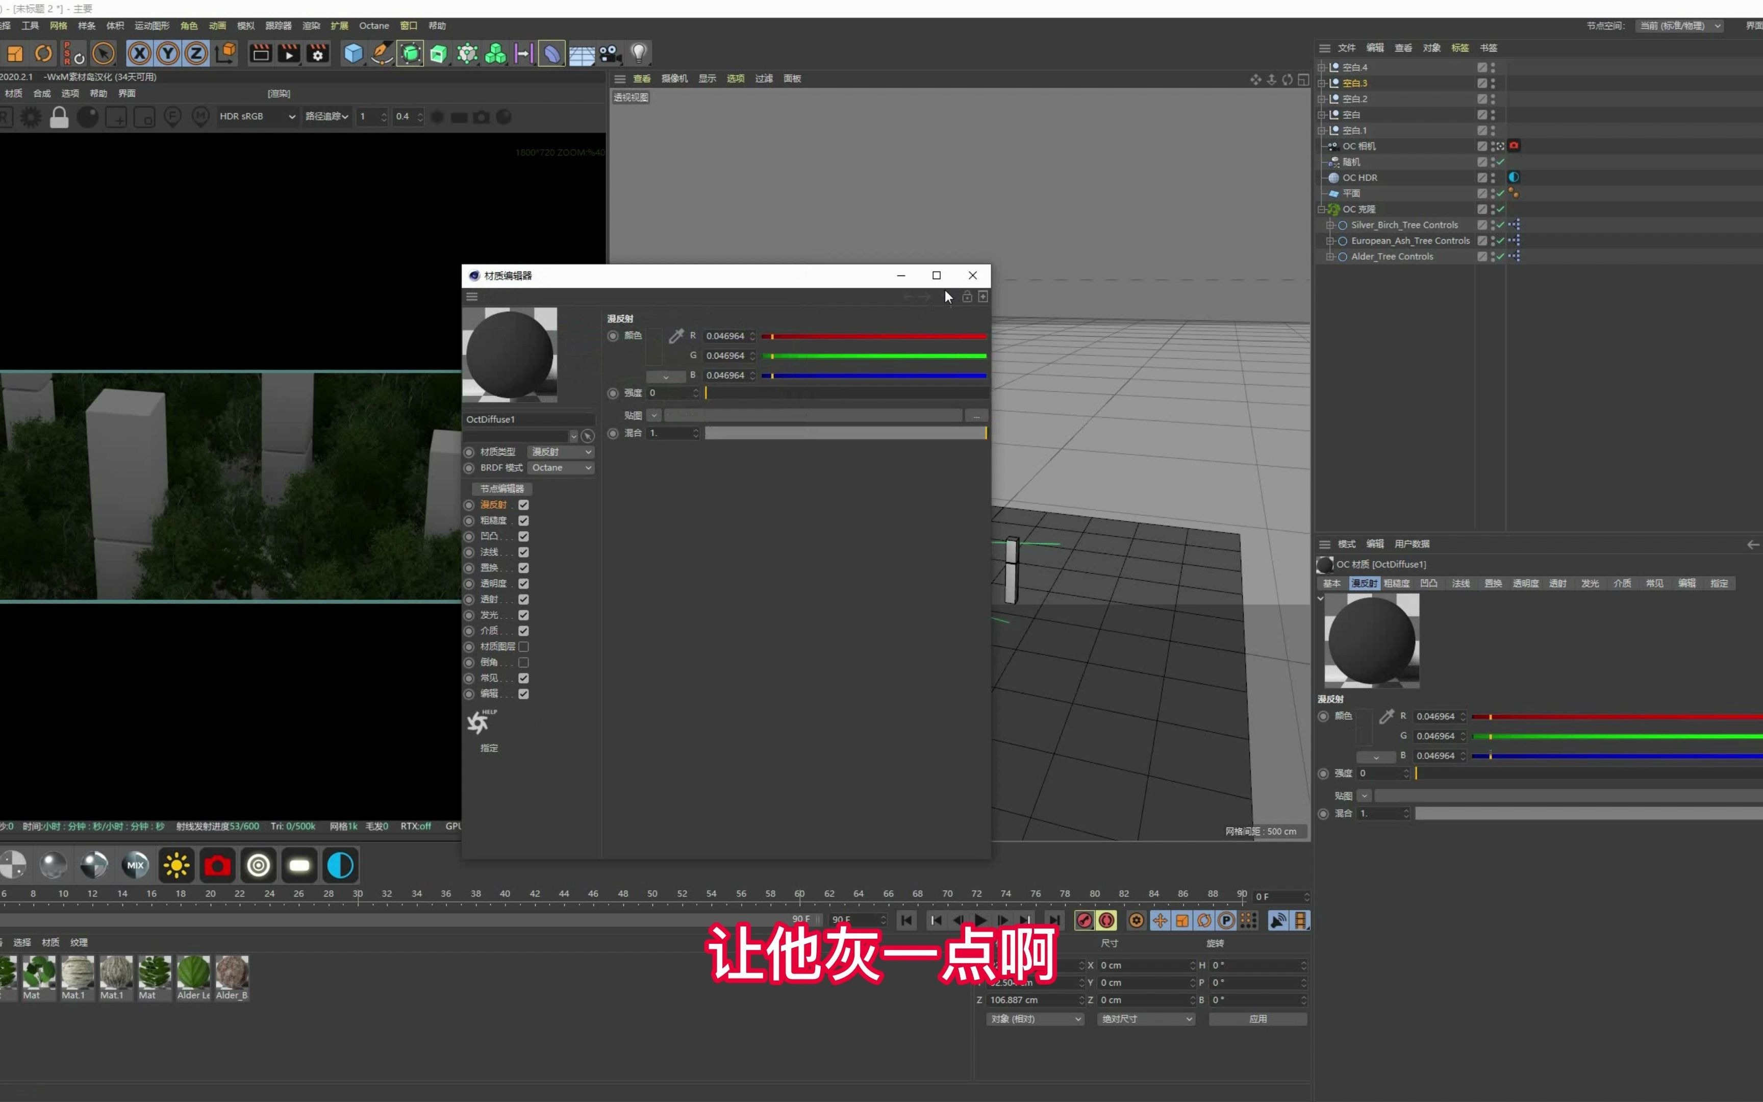
Task: Disable the 透明度 channel checkbox
Action: 524,583
